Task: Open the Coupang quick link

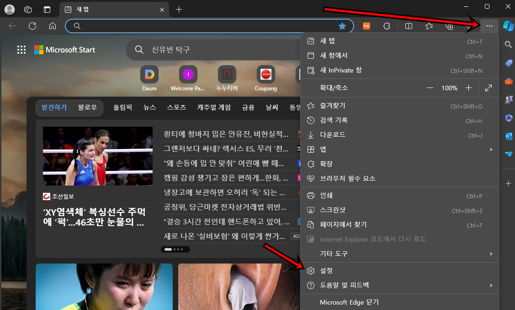Action: [x=265, y=78]
